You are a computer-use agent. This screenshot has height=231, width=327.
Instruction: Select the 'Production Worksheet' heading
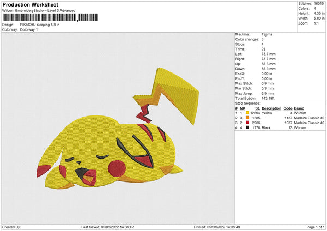[x=30, y=5]
